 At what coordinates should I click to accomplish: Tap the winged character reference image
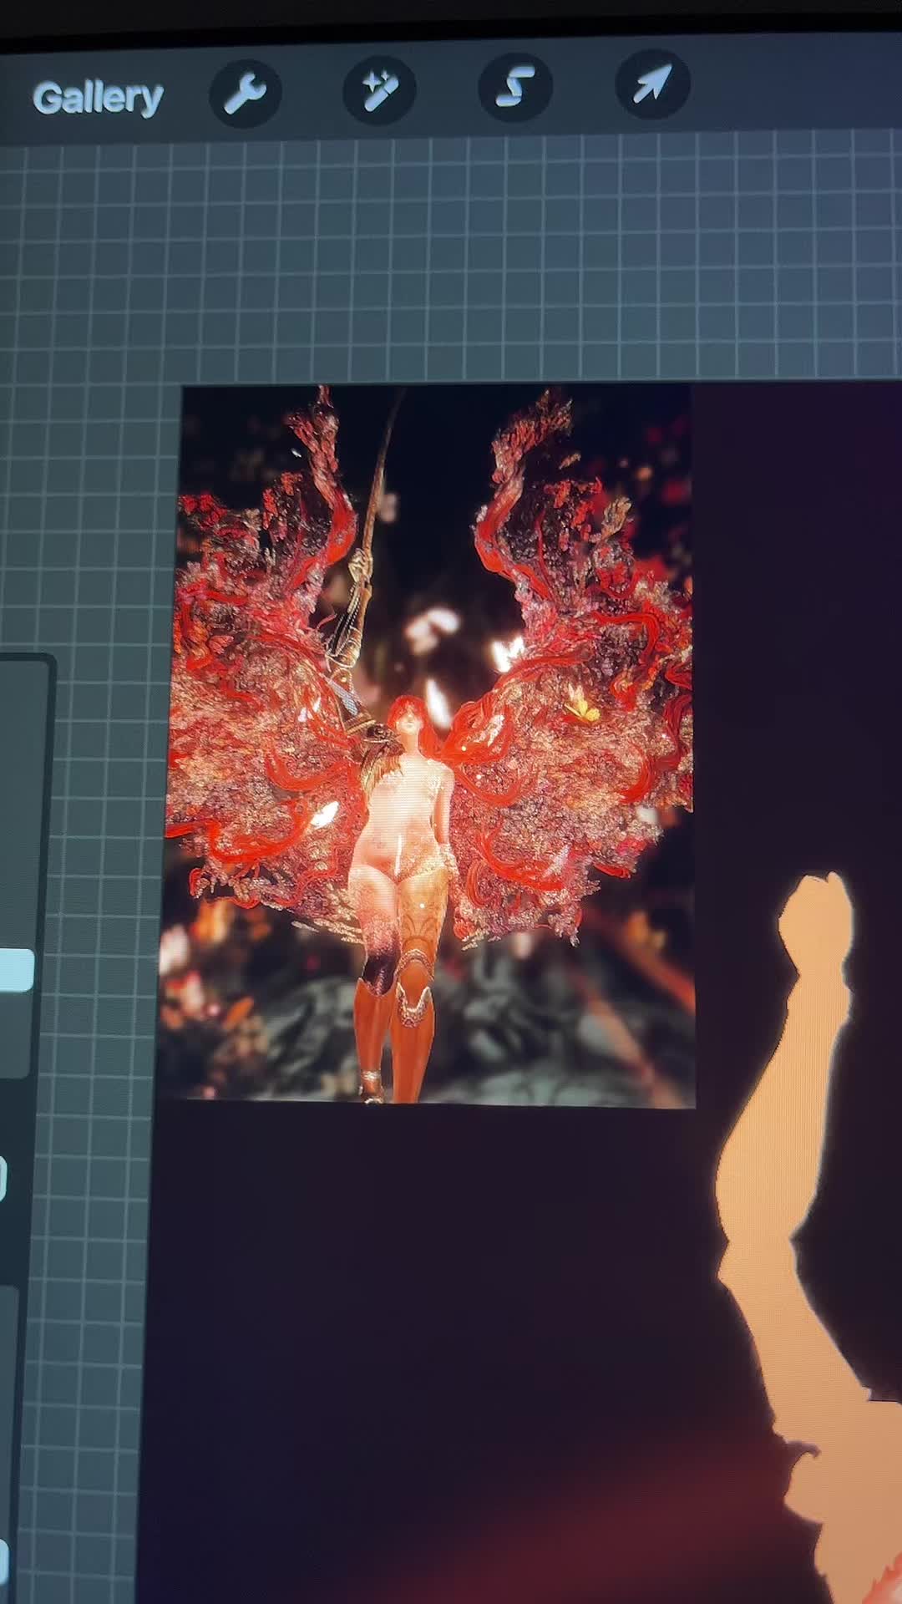click(428, 745)
